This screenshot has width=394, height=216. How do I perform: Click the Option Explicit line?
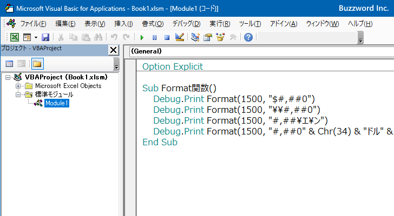[173, 66]
